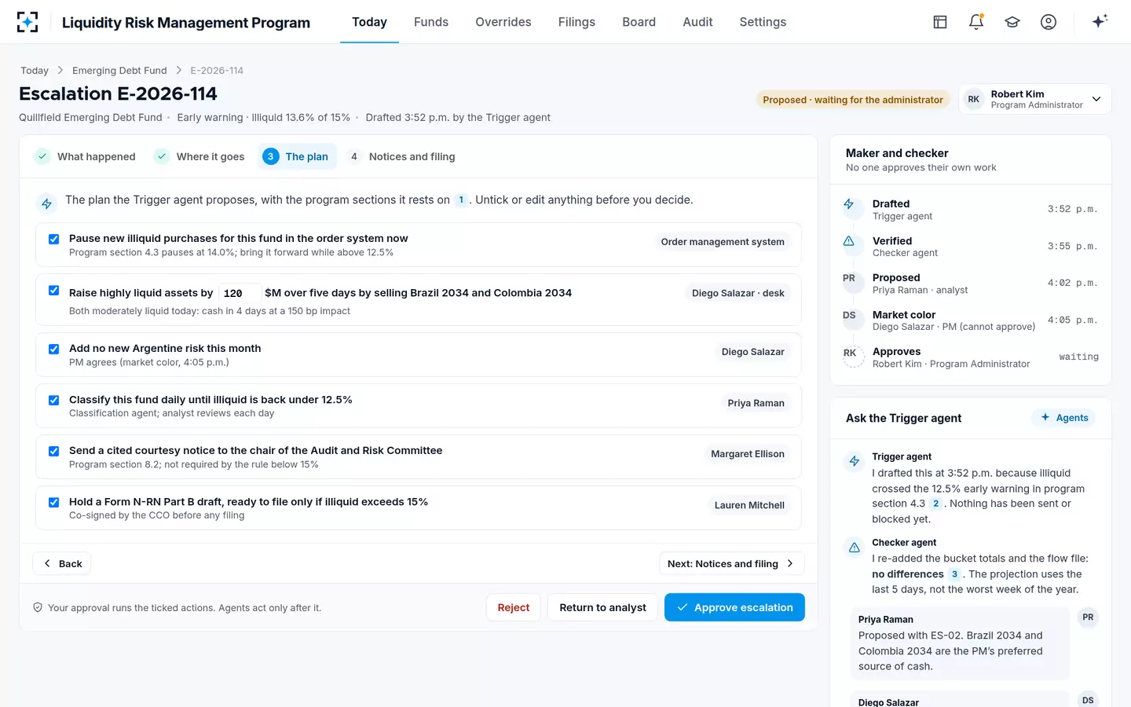1131x707 pixels.
Task: Untick Hold a Form N-RN Part B draft
Action: 54,502
